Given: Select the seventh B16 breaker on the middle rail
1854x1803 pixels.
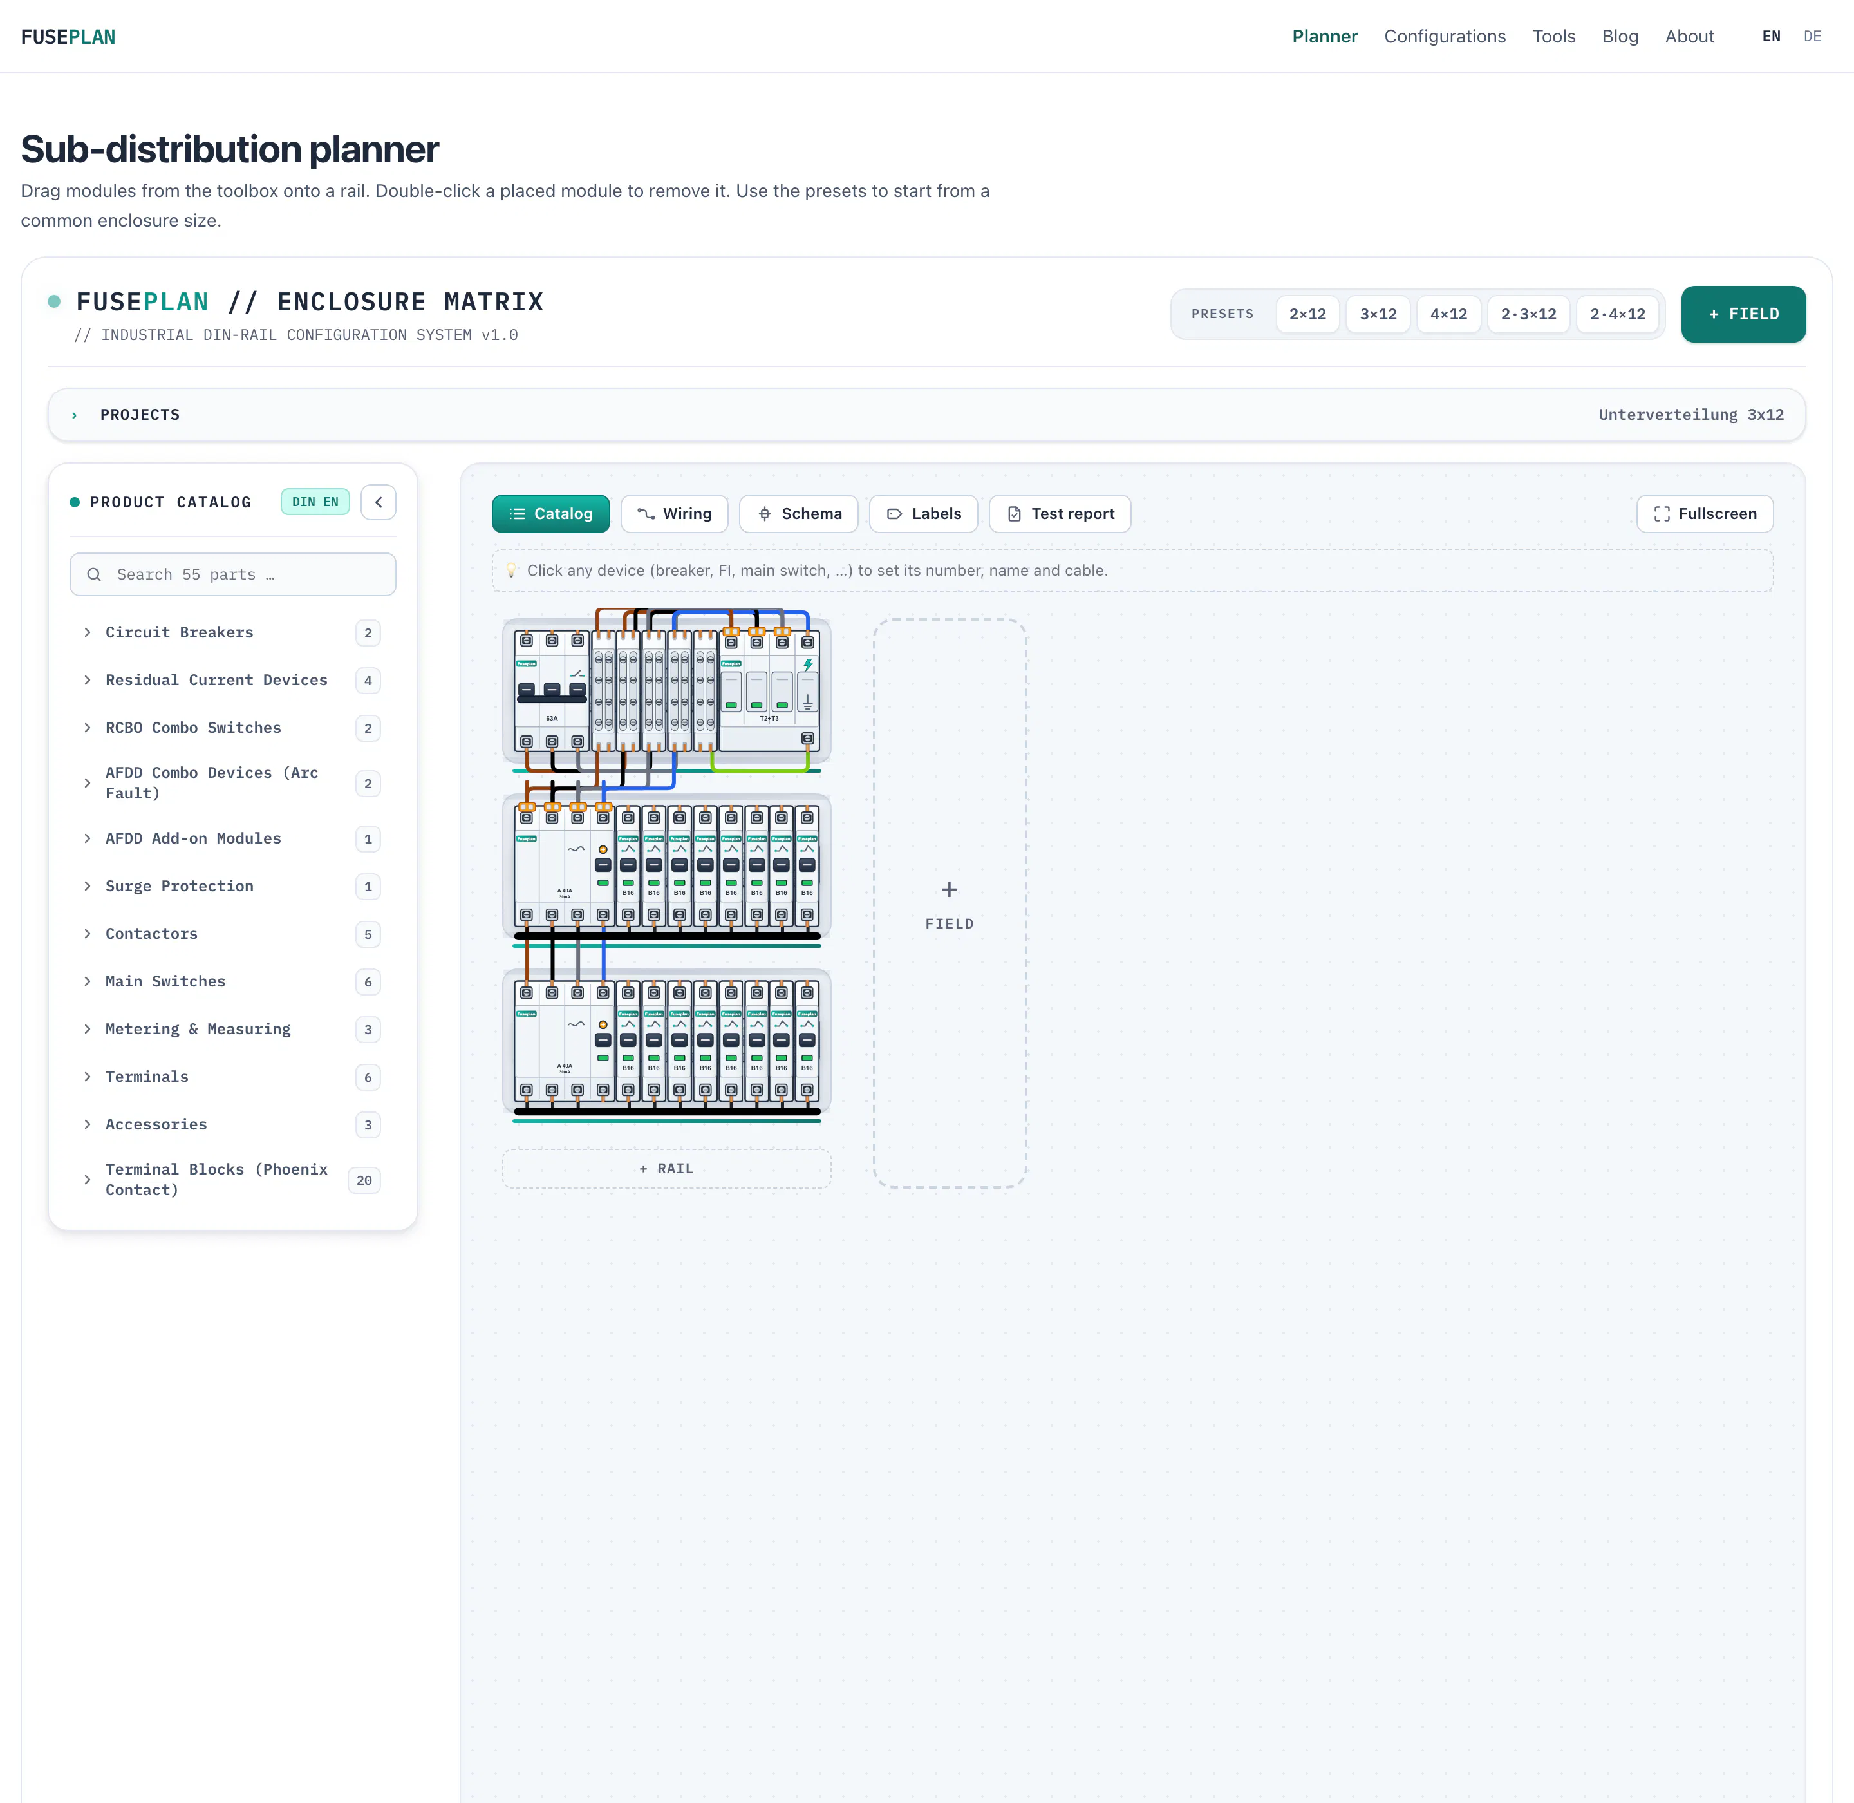Looking at the screenshot, I should pos(782,865).
